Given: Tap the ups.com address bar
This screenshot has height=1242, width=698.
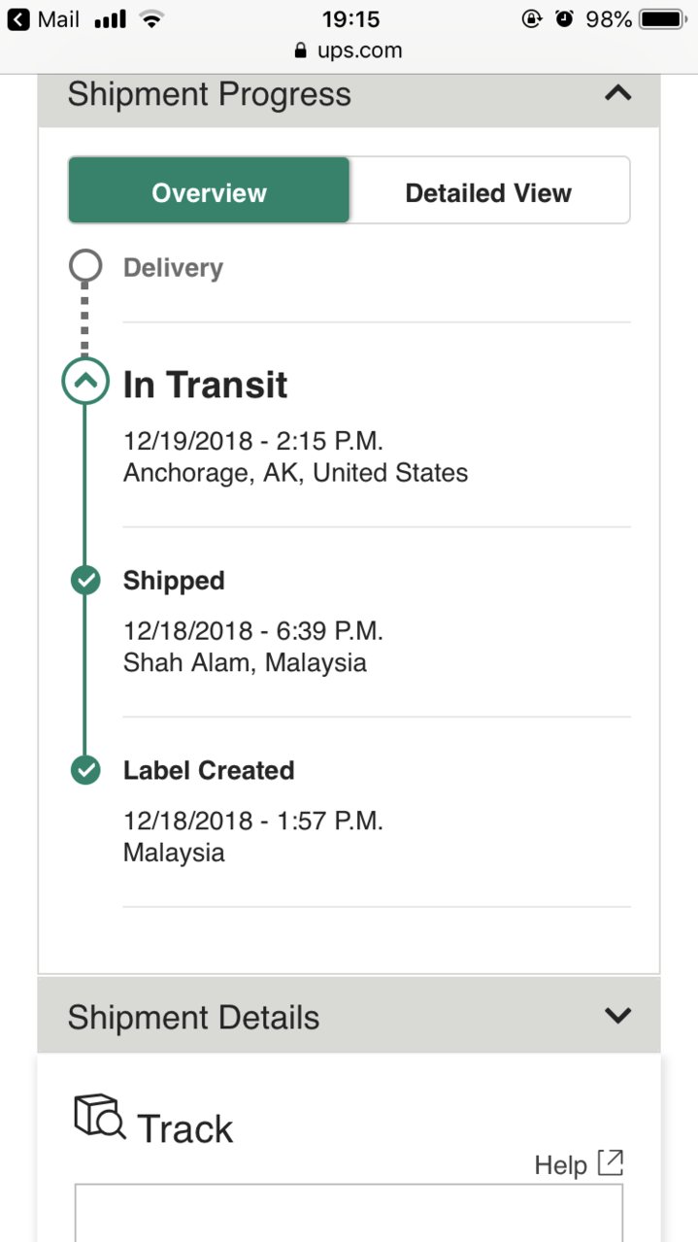Looking at the screenshot, I should click(x=349, y=50).
